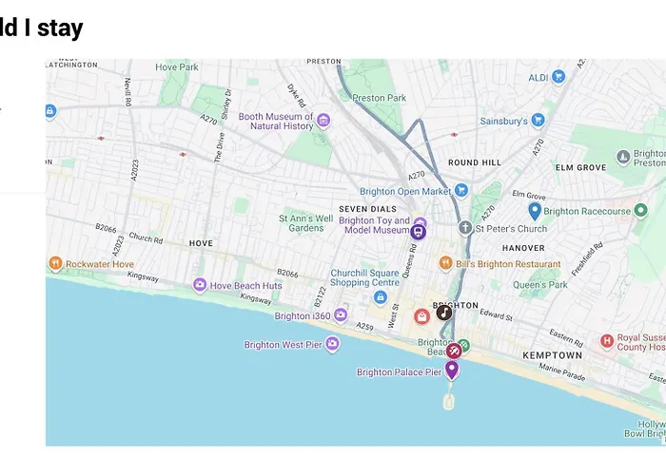Image resolution: width=666 pixels, height=475 pixels.
Task: Click the Brighton Open Market cart icon
Action: pos(461,190)
